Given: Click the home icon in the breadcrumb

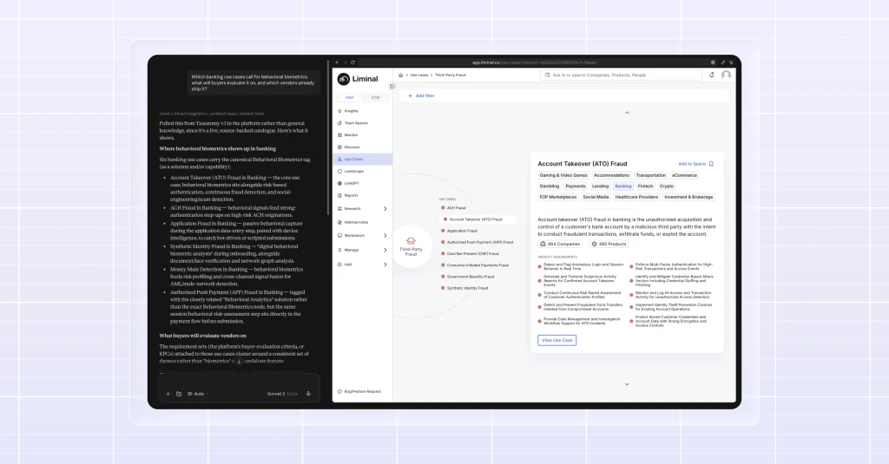Looking at the screenshot, I should [401, 75].
